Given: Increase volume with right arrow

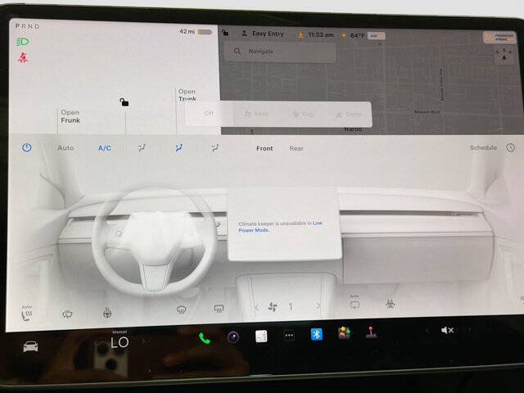Looking at the screenshot, I should (469, 329).
